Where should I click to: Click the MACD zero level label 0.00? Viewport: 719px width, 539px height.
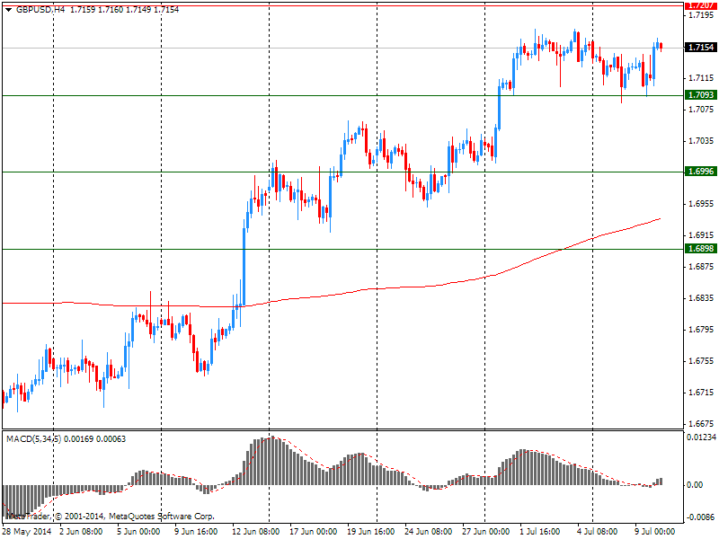point(695,485)
